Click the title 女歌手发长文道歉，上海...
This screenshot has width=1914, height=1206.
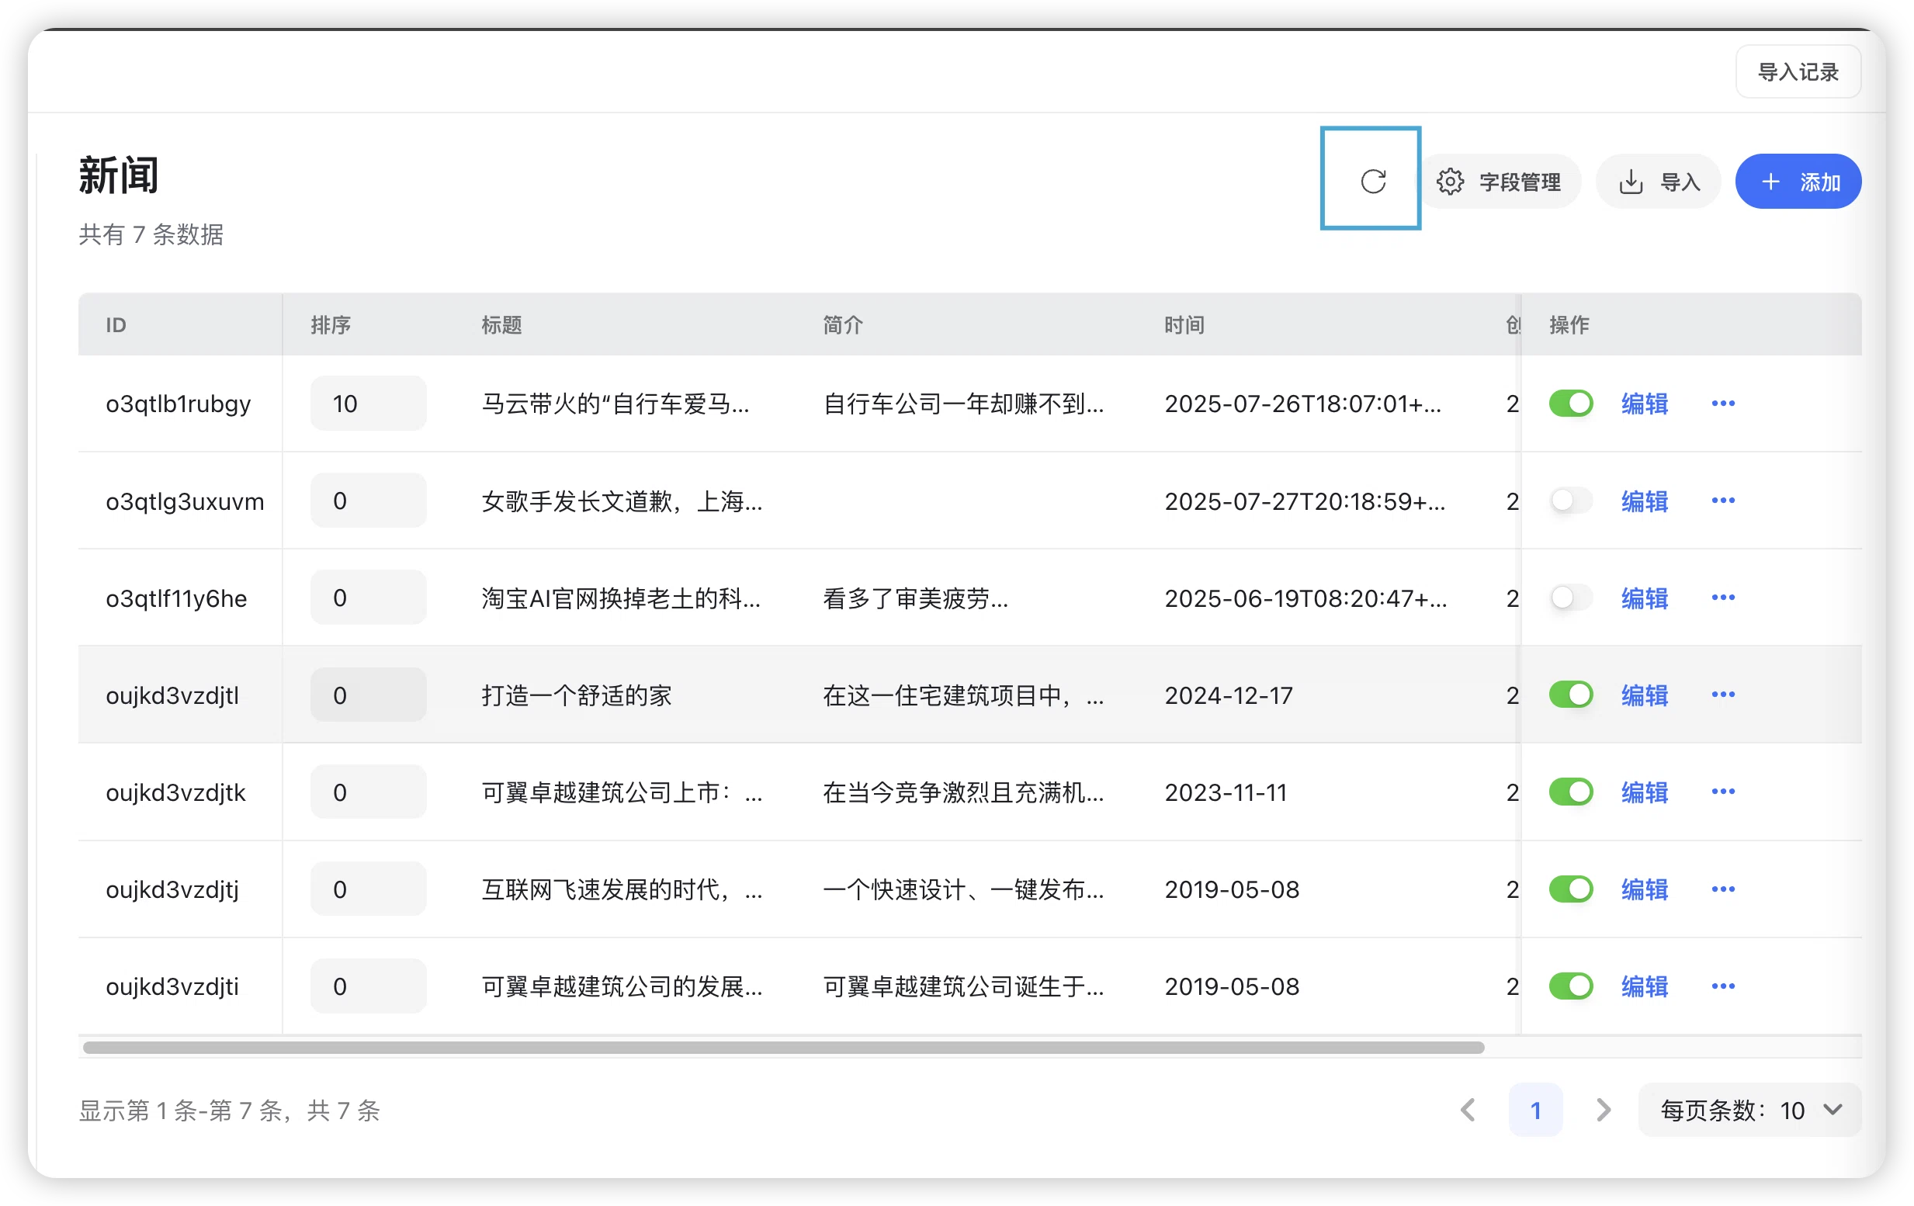[x=622, y=501]
